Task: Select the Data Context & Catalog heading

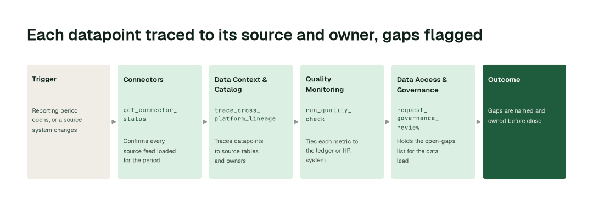Action: pos(240,84)
